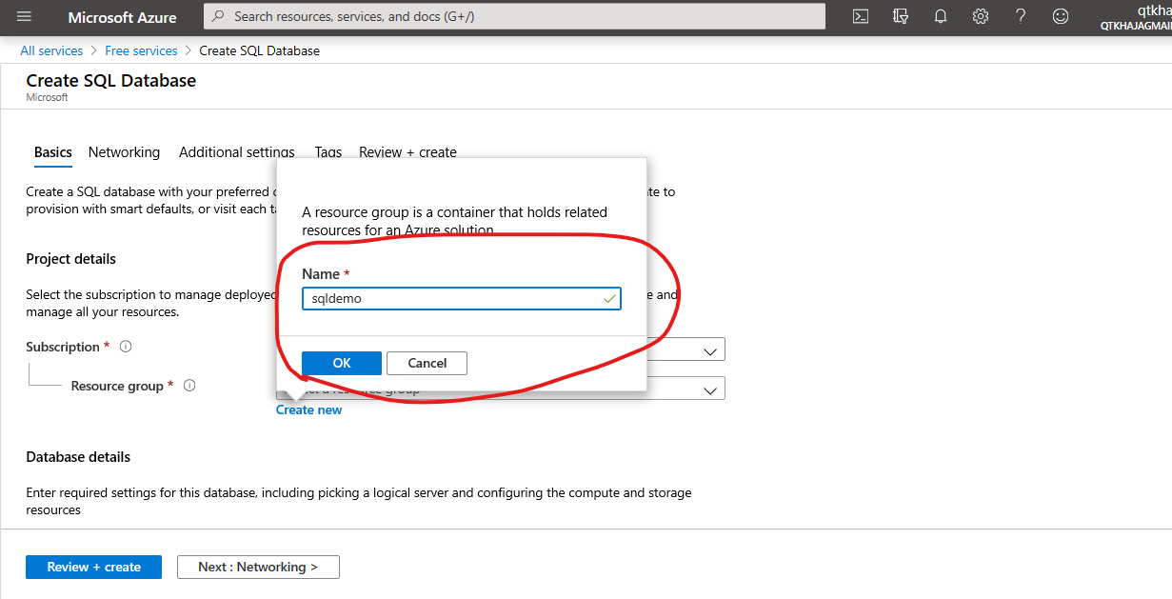Image resolution: width=1172 pixels, height=599 pixels.
Task: Focus the Search resources, services, and docs box
Action: tap(514, 16)
